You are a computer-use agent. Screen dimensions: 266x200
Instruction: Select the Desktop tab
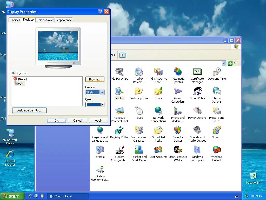[28, 20]
